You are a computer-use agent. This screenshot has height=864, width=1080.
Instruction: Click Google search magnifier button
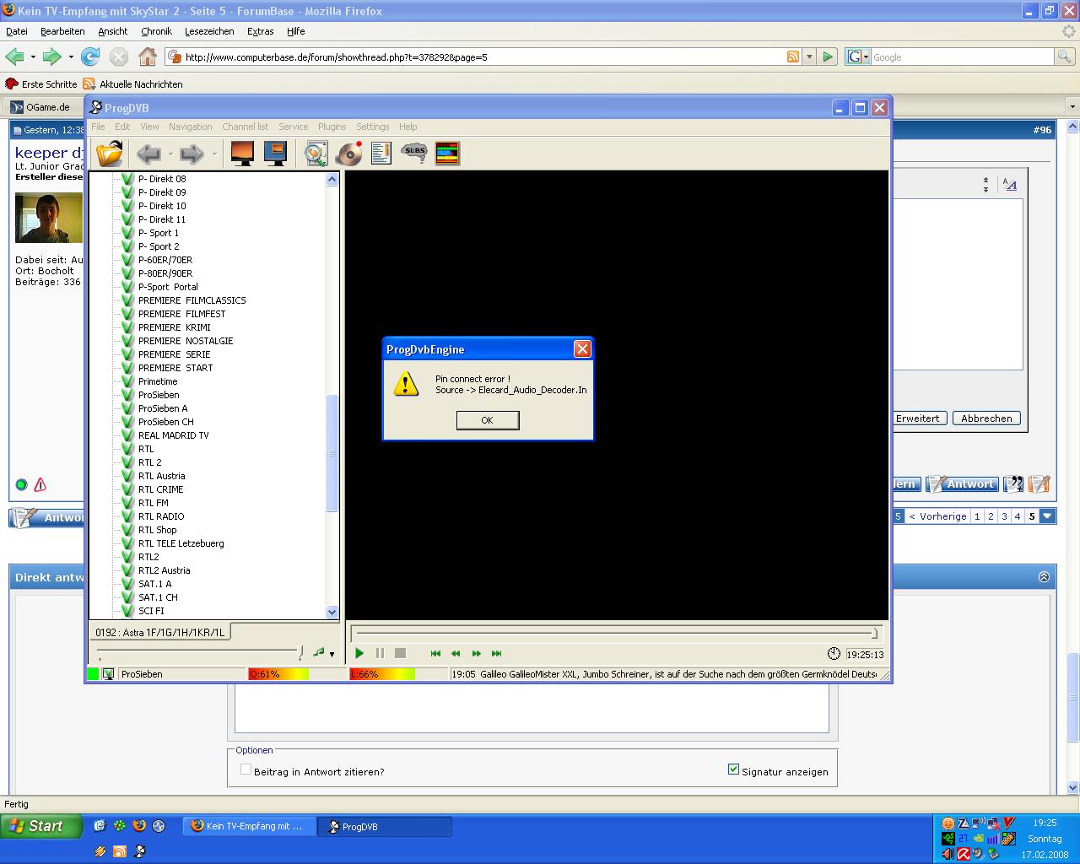coord(1065,57)
